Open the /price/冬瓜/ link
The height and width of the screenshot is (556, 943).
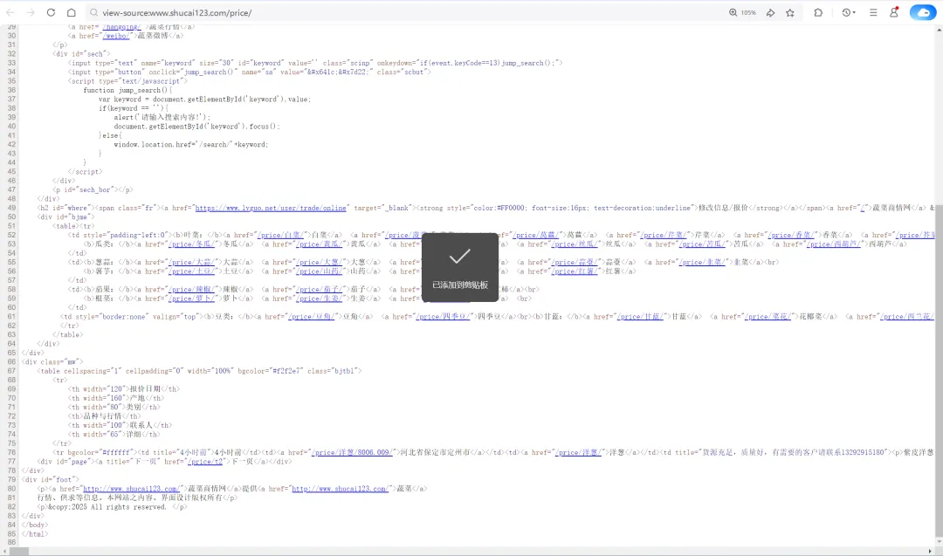click(192, 244)
